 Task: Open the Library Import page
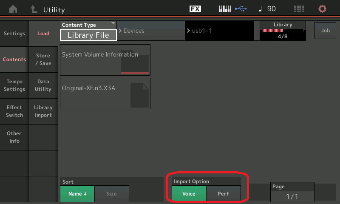[43, 111]
